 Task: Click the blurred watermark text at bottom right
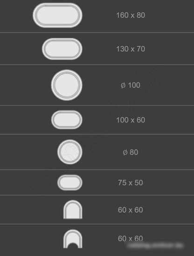coord(155,245)
